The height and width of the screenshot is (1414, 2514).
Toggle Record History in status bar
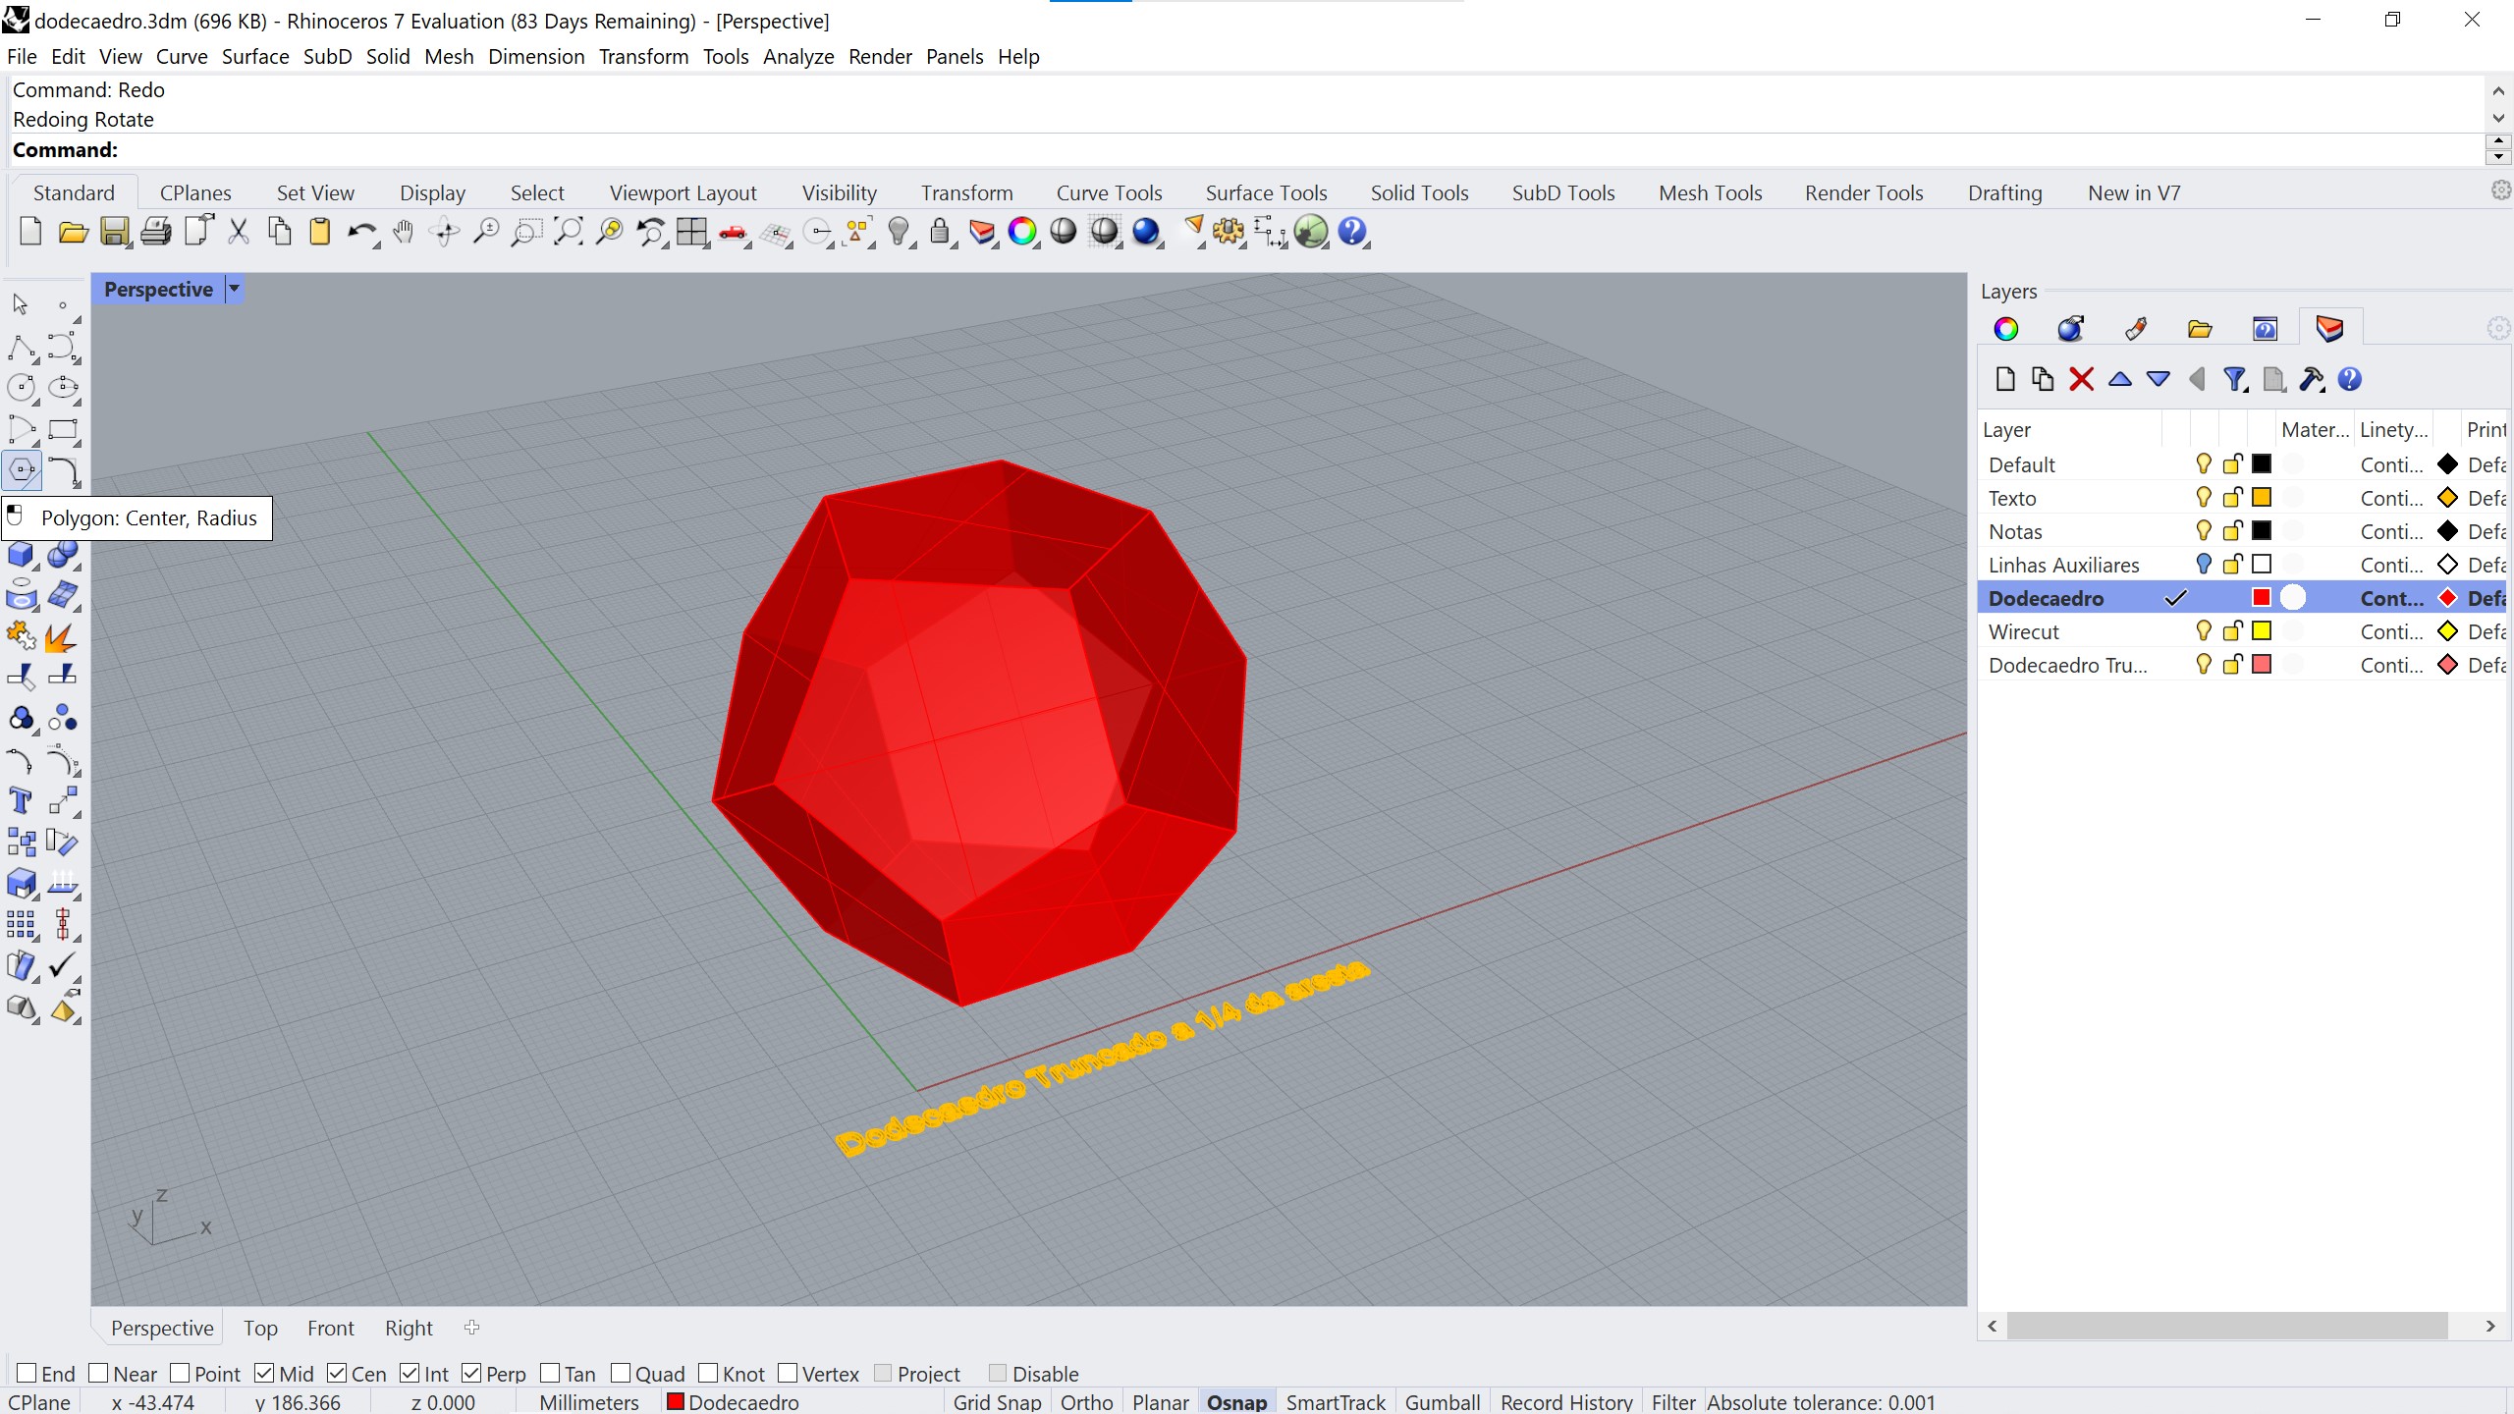click(1566, 1402)
